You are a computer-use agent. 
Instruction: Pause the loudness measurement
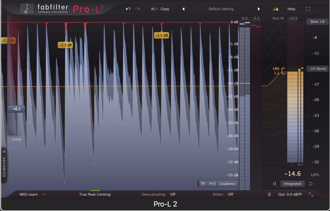coord(274,184)
